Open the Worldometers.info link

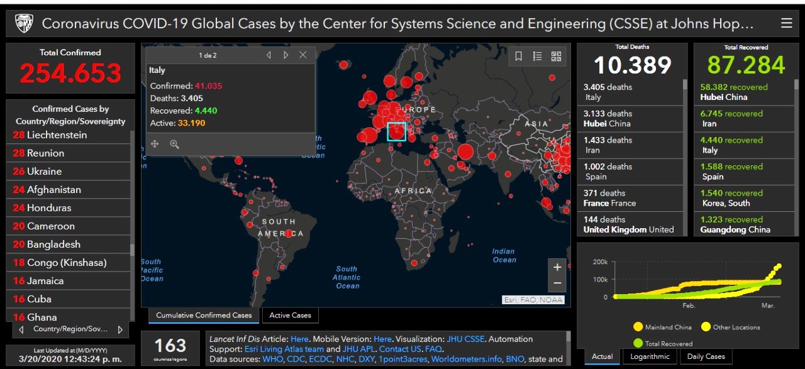tap(466, 359)
